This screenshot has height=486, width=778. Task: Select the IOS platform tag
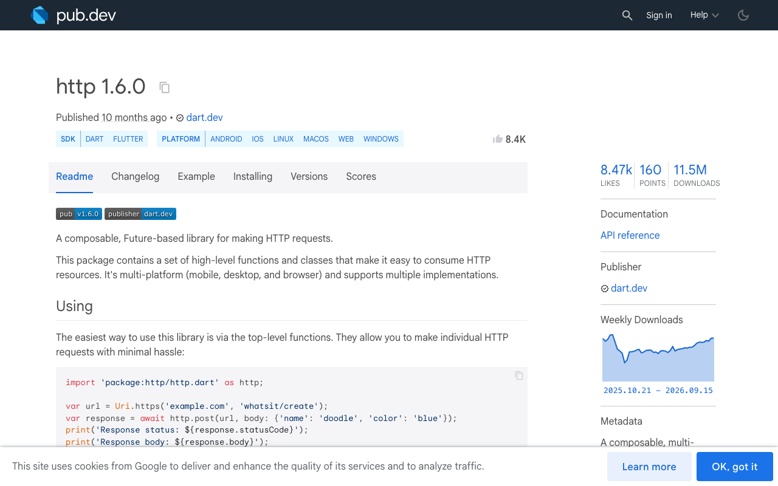(258, 139)
